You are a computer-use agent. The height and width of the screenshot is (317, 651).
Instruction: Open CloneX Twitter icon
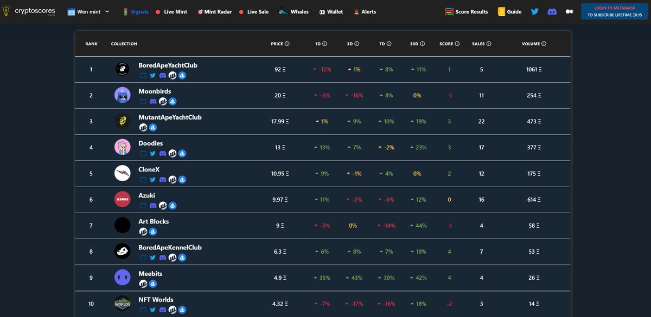tap(153, 180)
